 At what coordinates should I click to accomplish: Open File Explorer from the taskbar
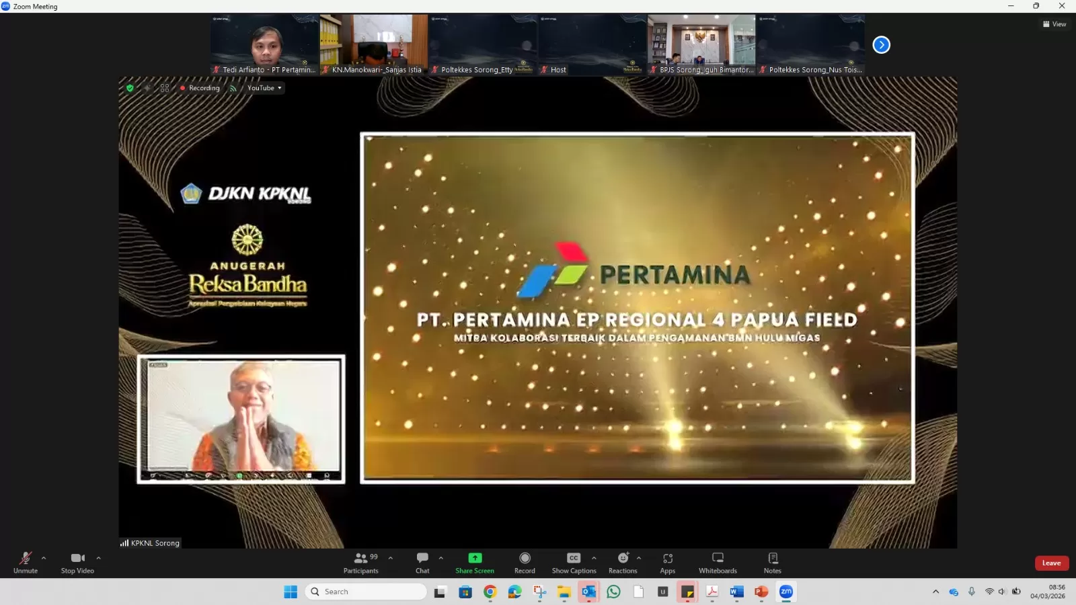point(564,592)
